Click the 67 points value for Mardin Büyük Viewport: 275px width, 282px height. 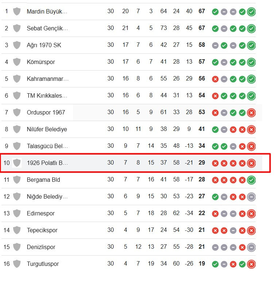(x=202, y=11)
